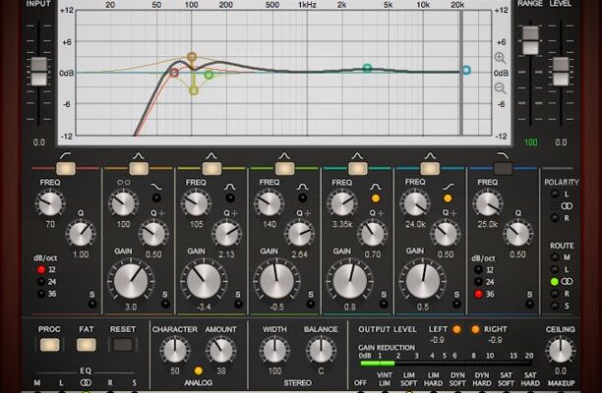Toggle the FAT button

[86, 345]
